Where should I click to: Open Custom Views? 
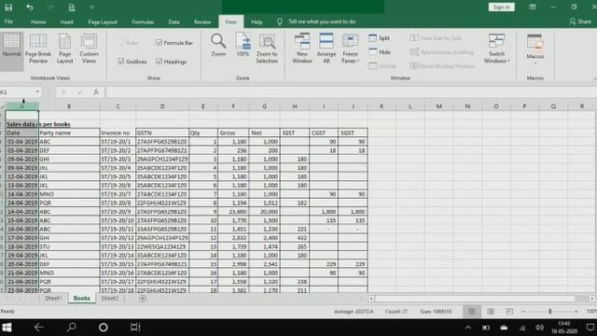click(90, 49)
